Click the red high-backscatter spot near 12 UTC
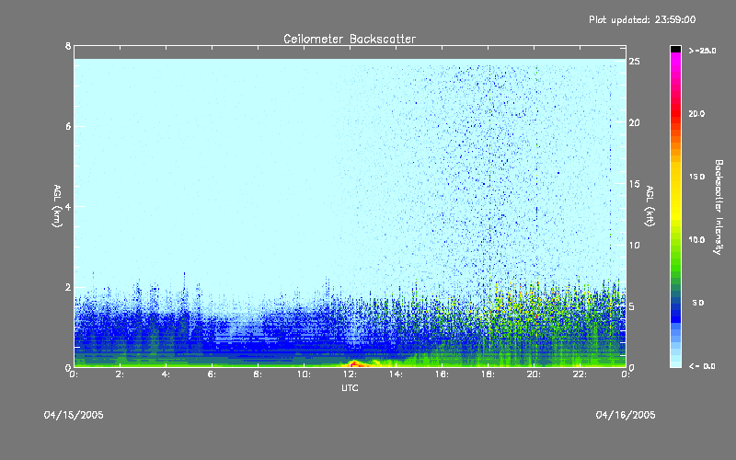 [355, 363]
